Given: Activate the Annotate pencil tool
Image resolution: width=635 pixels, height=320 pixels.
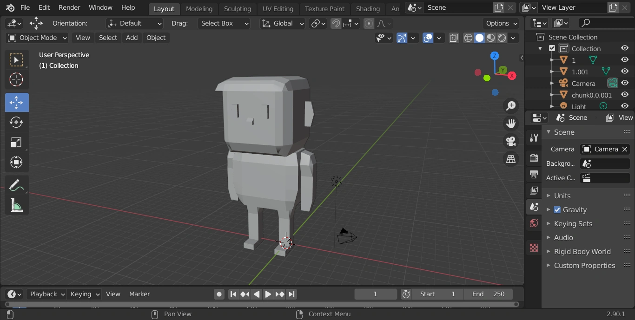Looking at the screenshot, I should point(16,185).
